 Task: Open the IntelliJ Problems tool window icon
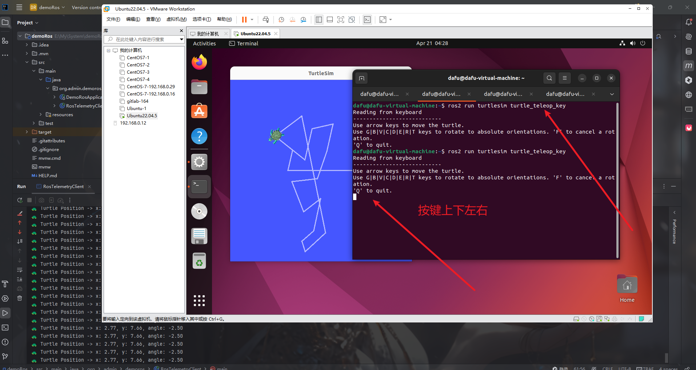coord(5,342)
